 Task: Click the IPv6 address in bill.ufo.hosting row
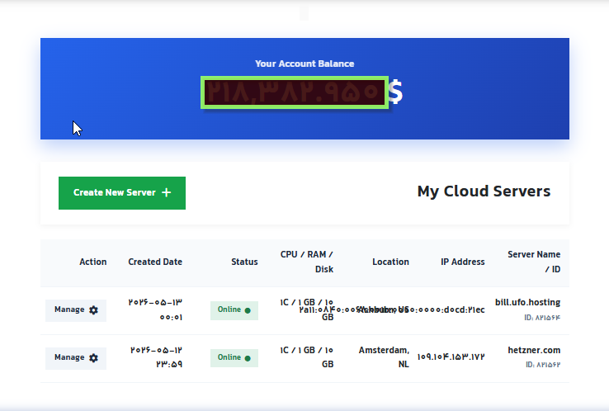pos(392,309)
